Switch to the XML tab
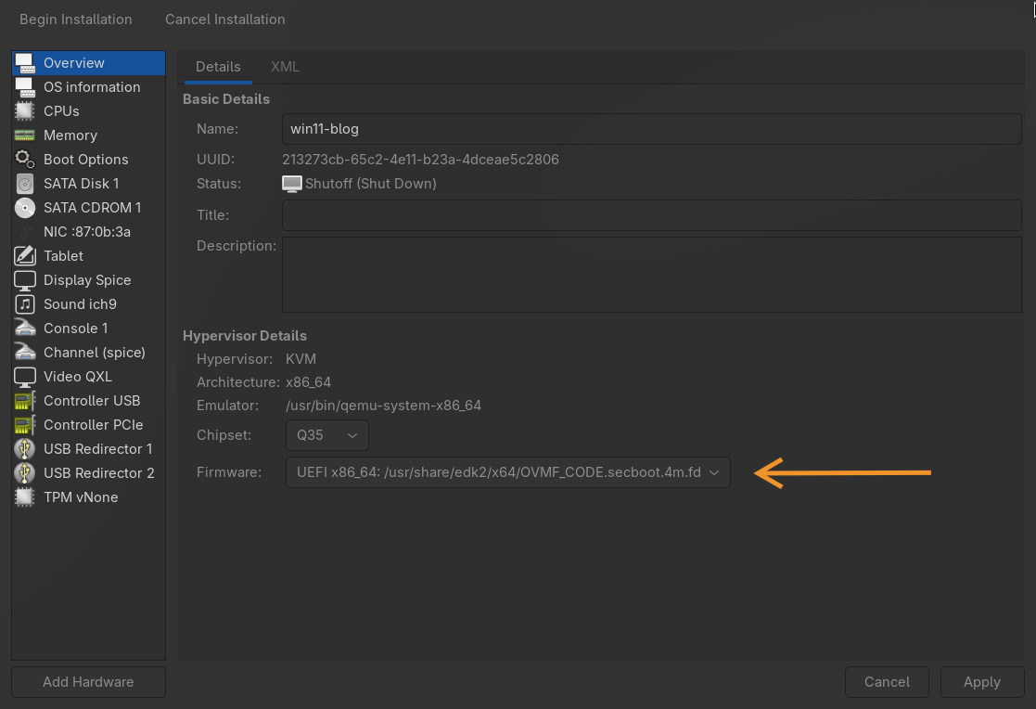Image resolution: width=1036 pixels, height=709 pixels. [285, 67]
